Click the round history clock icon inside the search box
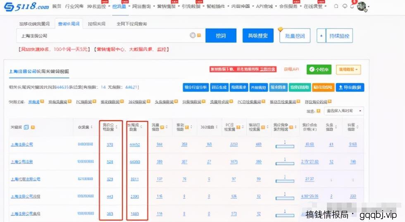 (193, 35)
